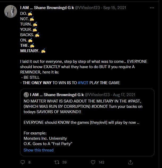This screenshot has height=168, width=162.
Task: Open the #NOT hashtag link
Action: pos(83,83)
